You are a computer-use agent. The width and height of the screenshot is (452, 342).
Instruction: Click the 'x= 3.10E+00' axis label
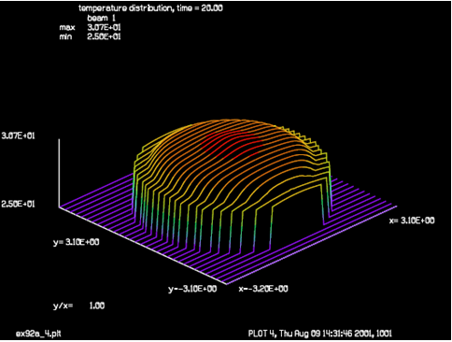pos(412,221)
